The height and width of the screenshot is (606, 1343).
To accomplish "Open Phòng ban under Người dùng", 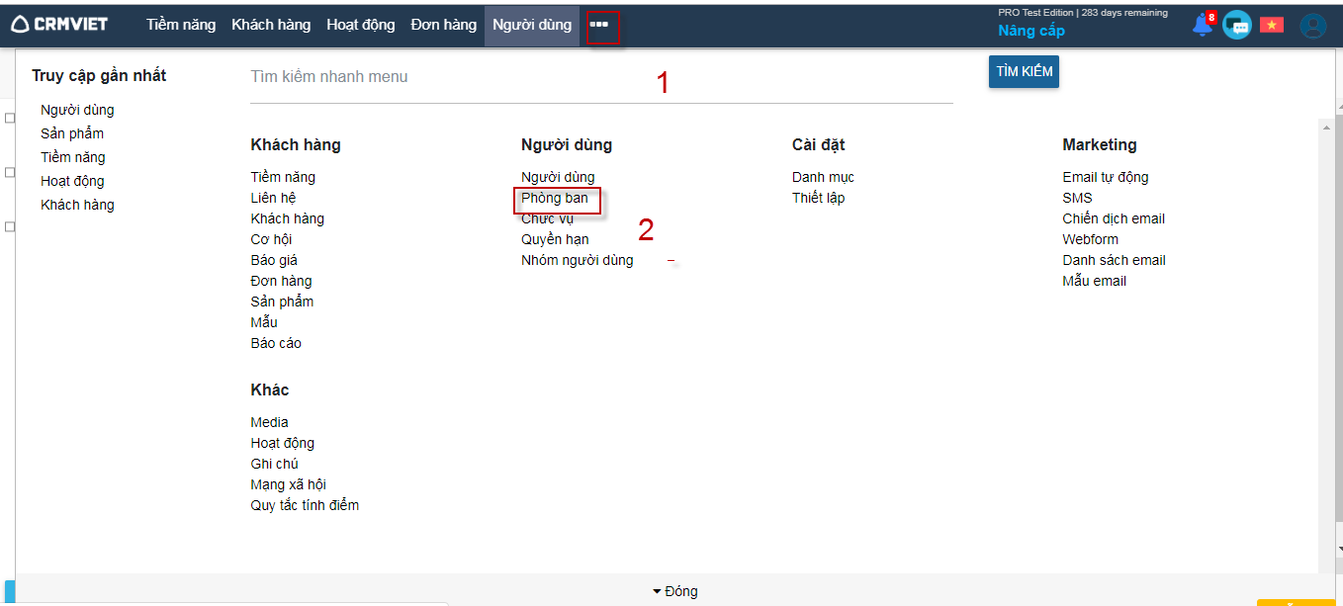I will [555, 198].
